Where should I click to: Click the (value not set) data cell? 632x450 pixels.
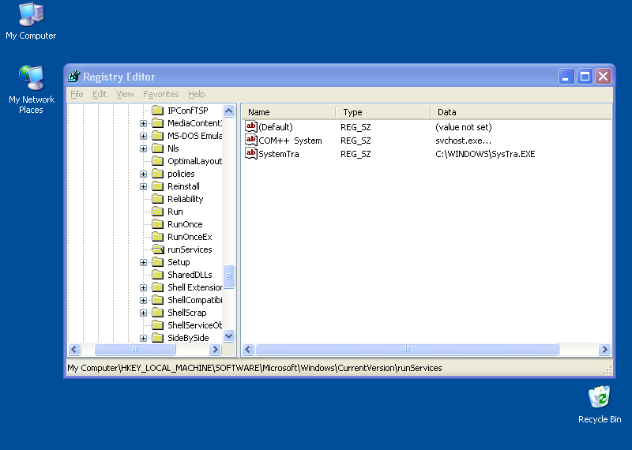[464, 127]
